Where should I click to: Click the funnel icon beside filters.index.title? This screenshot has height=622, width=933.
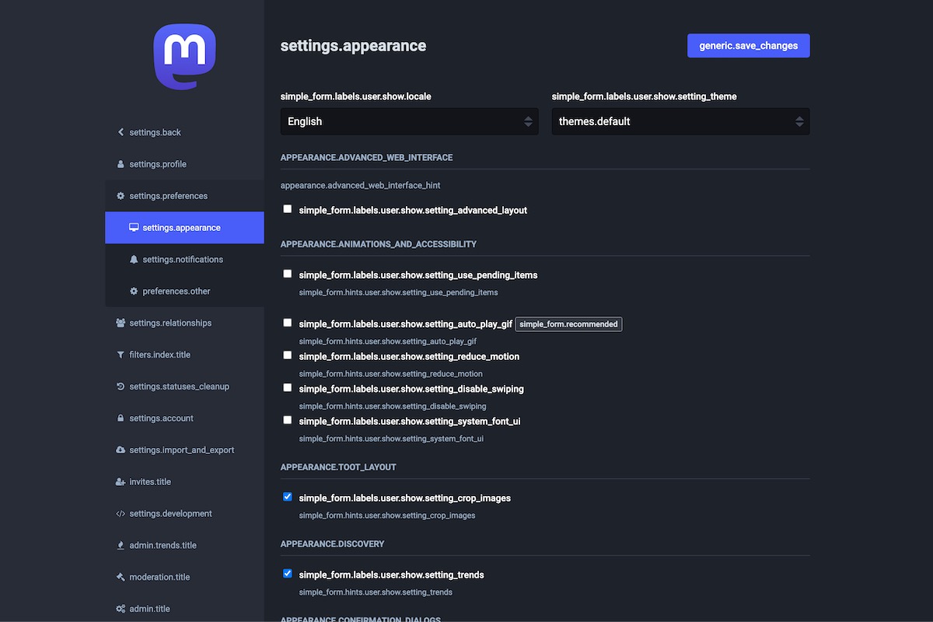point(121,355)
